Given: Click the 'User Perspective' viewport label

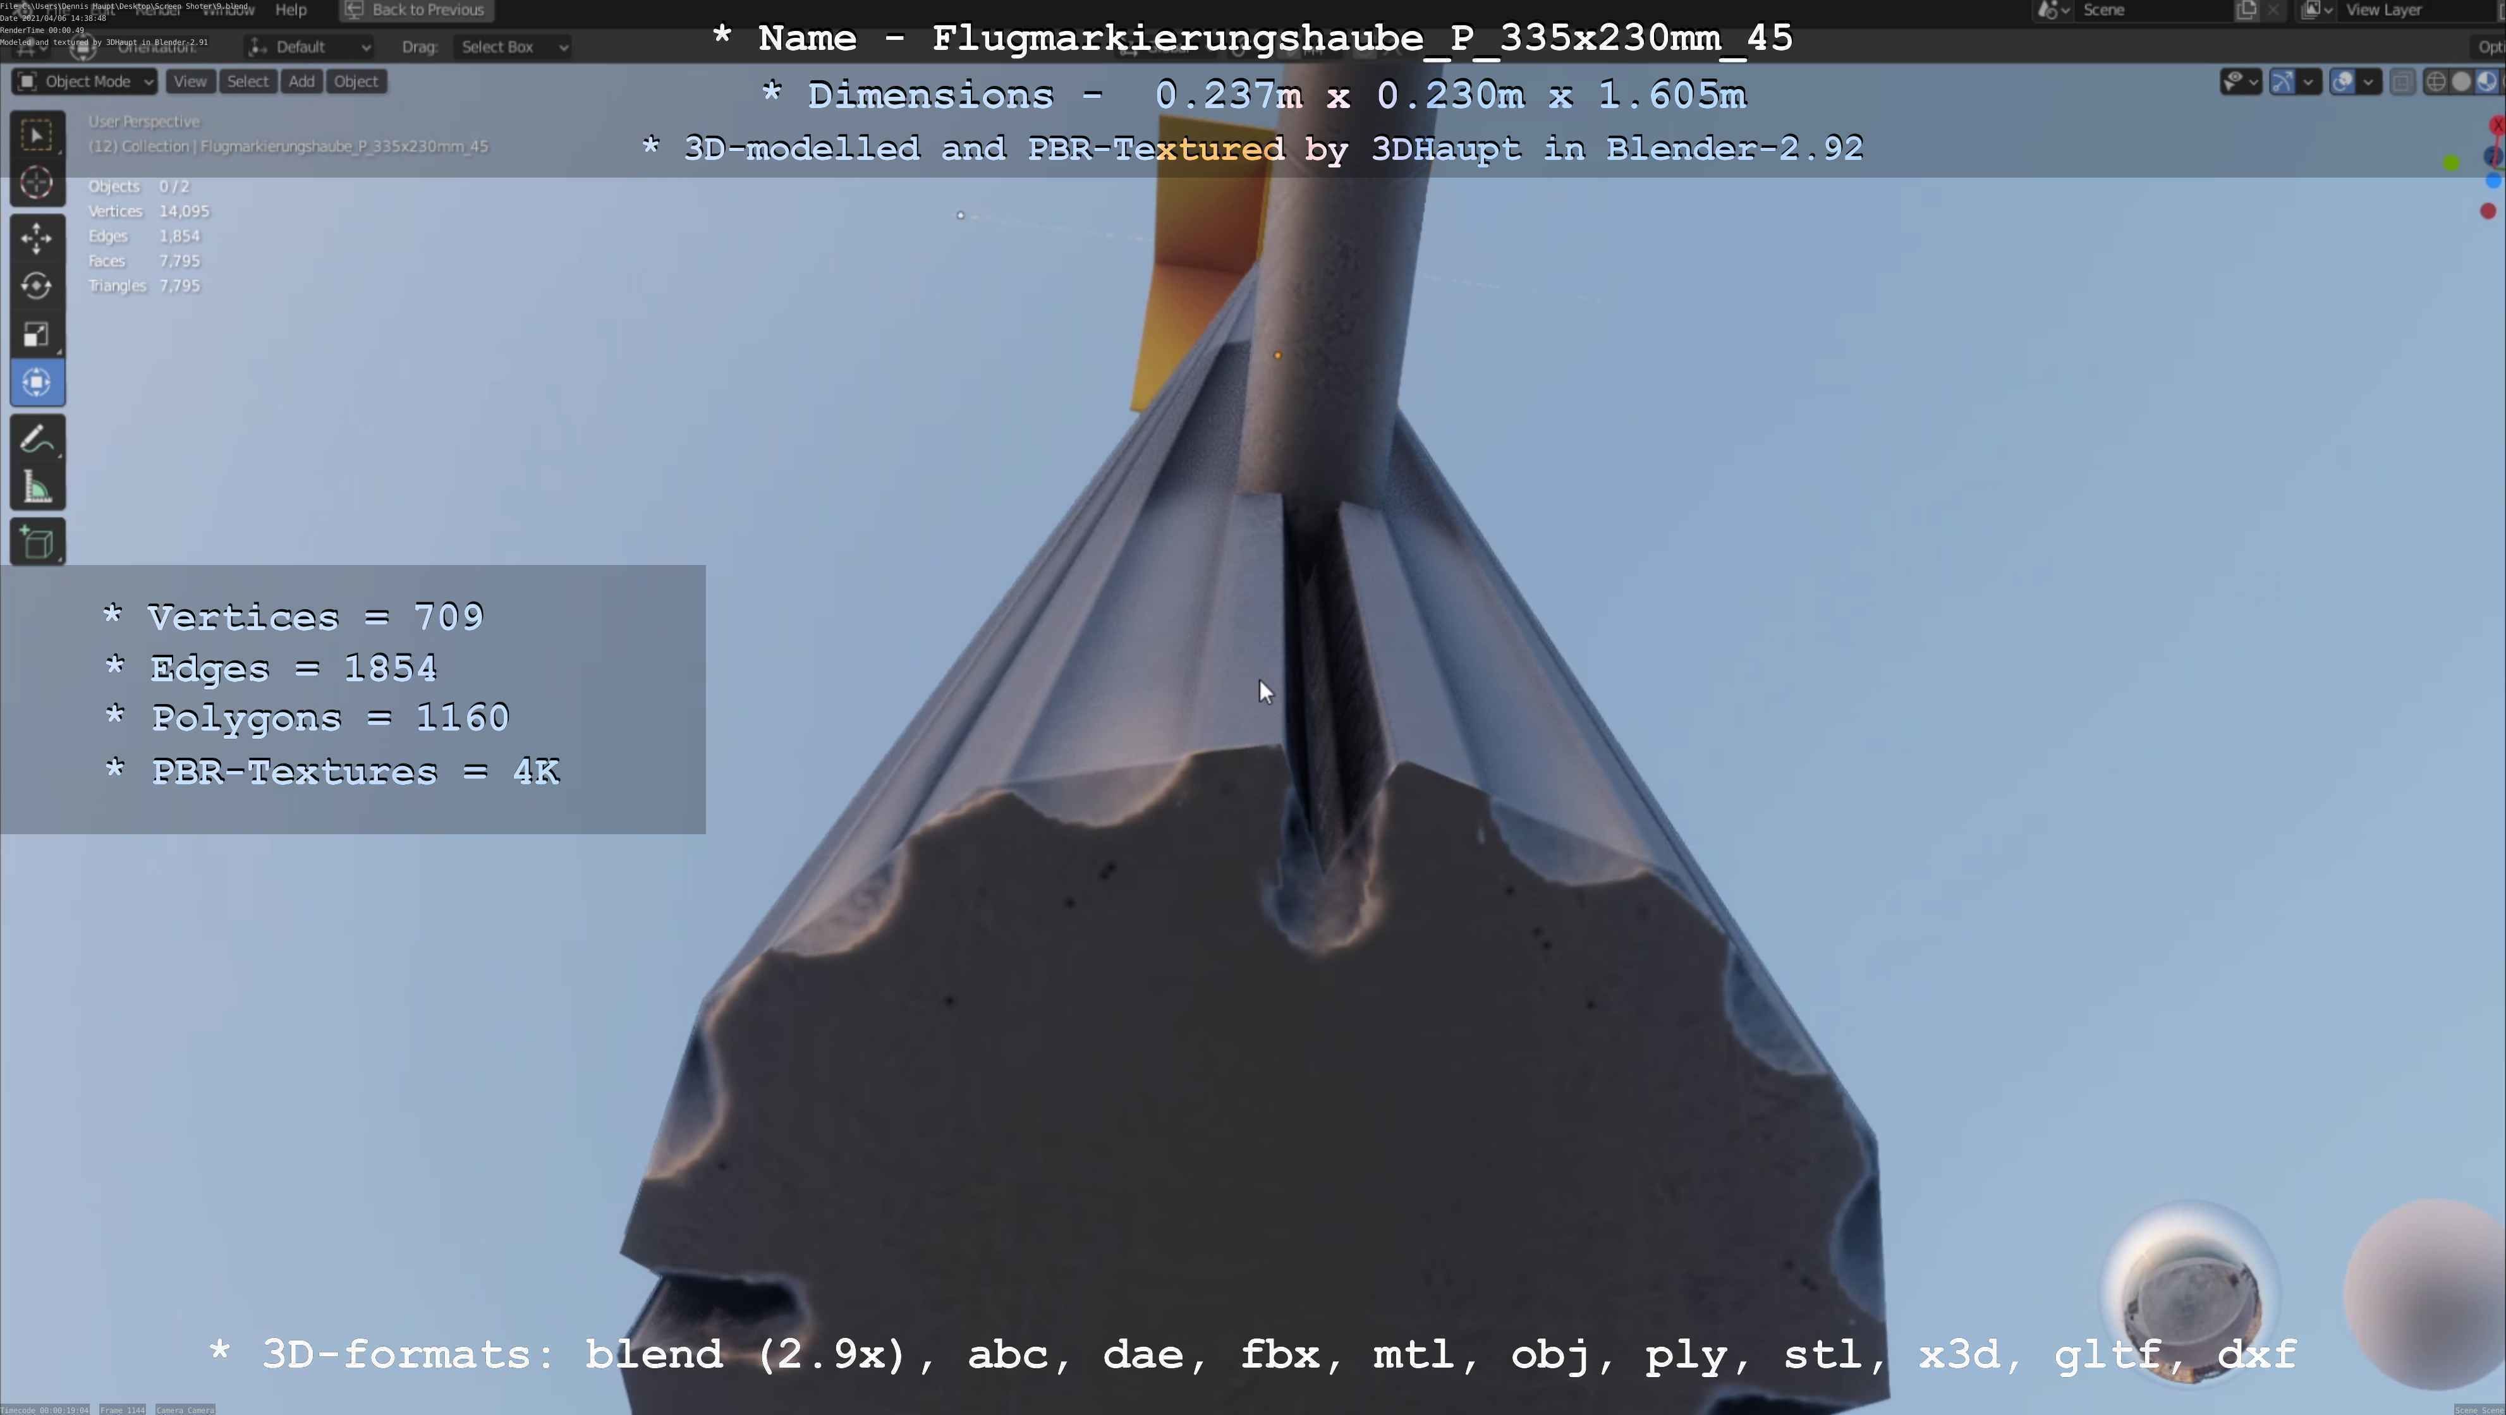Looking at the screenshot, I should [144, 121].
